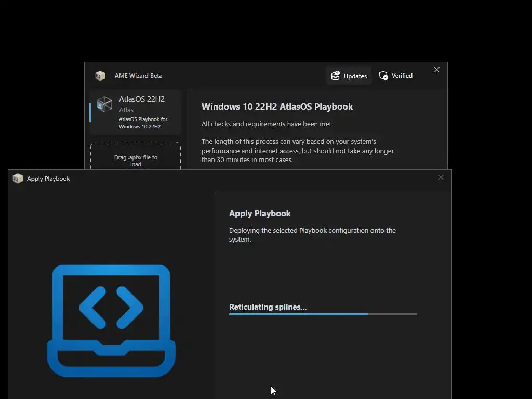Close the Apply Playbook dialog
The height and width of the screenshot is (399, 532).
441,178
